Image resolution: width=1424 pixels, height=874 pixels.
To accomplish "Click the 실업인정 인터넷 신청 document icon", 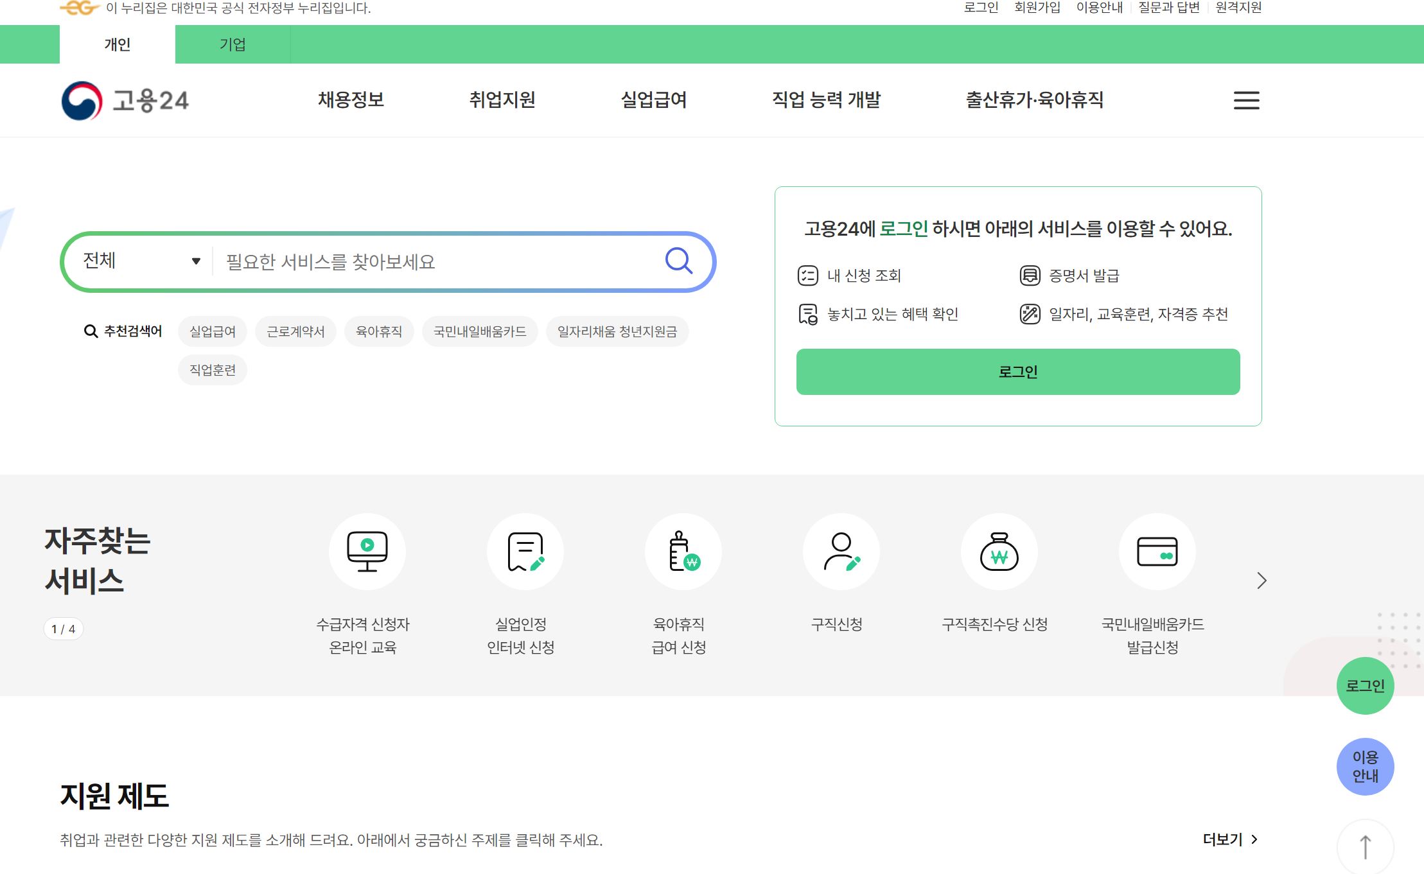I will [525, 551].
